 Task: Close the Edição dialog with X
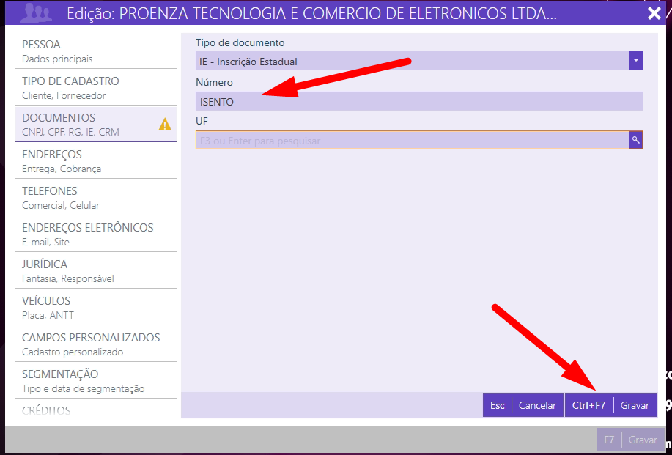pyautogui.click(x=654, y=13)
